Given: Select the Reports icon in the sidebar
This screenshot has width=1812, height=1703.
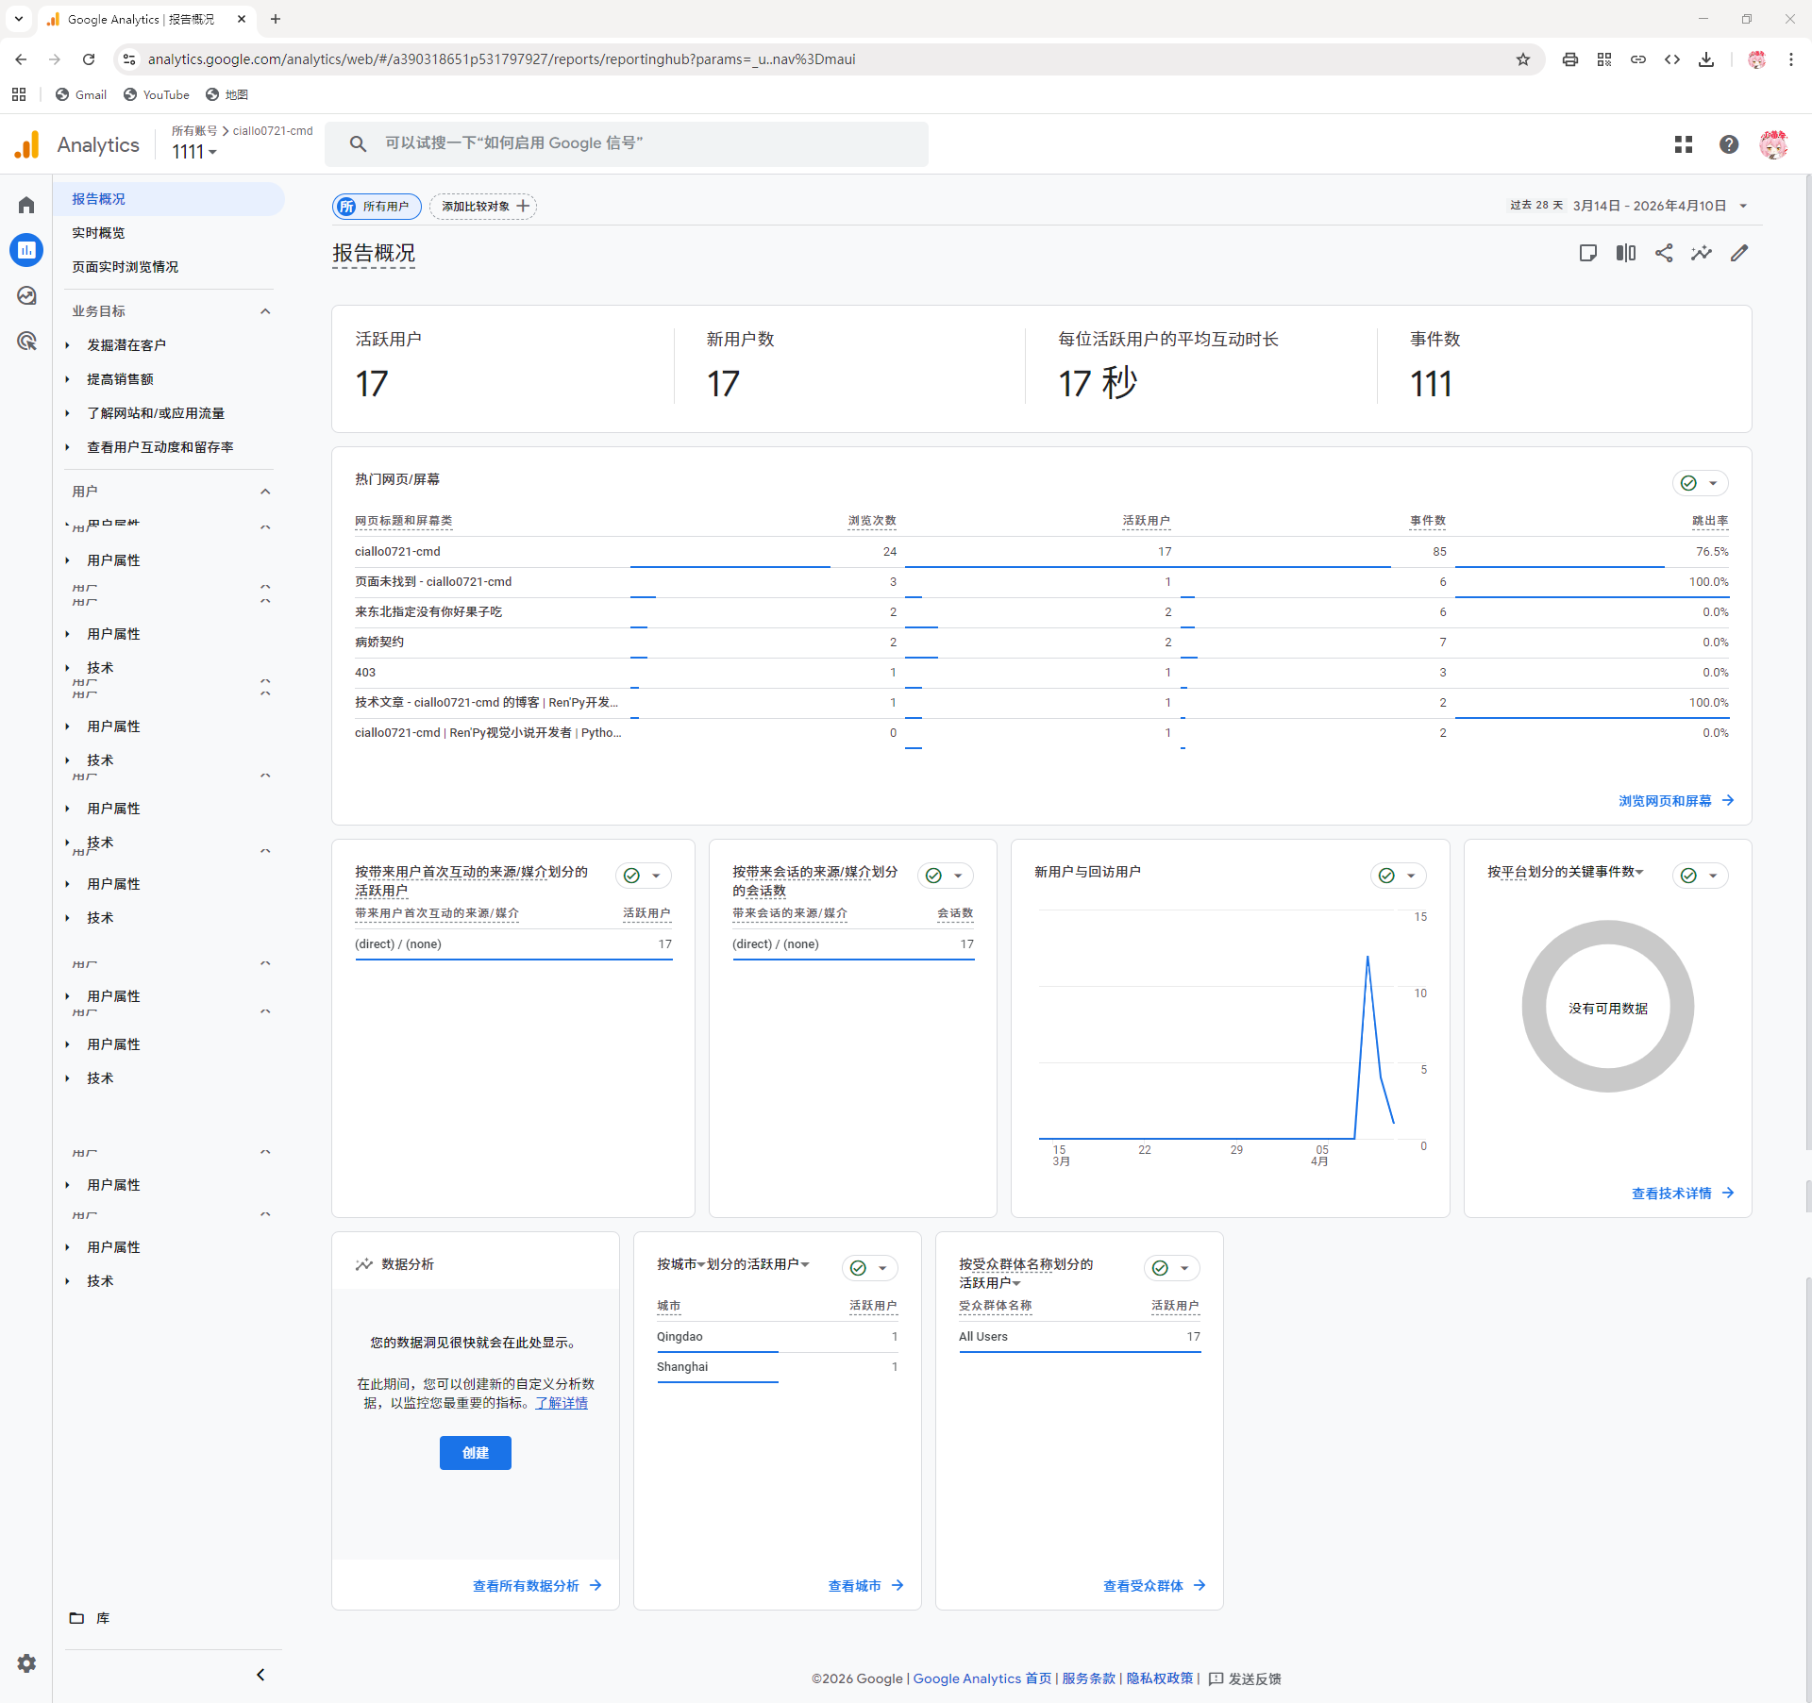Looking at the screenshot, I should tap(26, 250).
